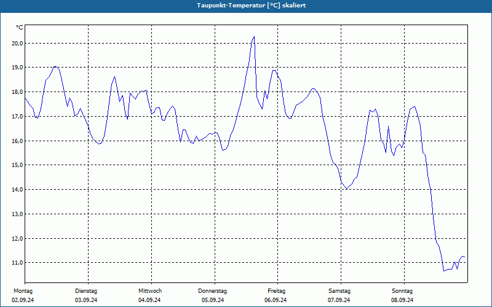Click the date 08.09.24
Image resolution: width=492 pixels, height=307 pixels.
(402, 300)
